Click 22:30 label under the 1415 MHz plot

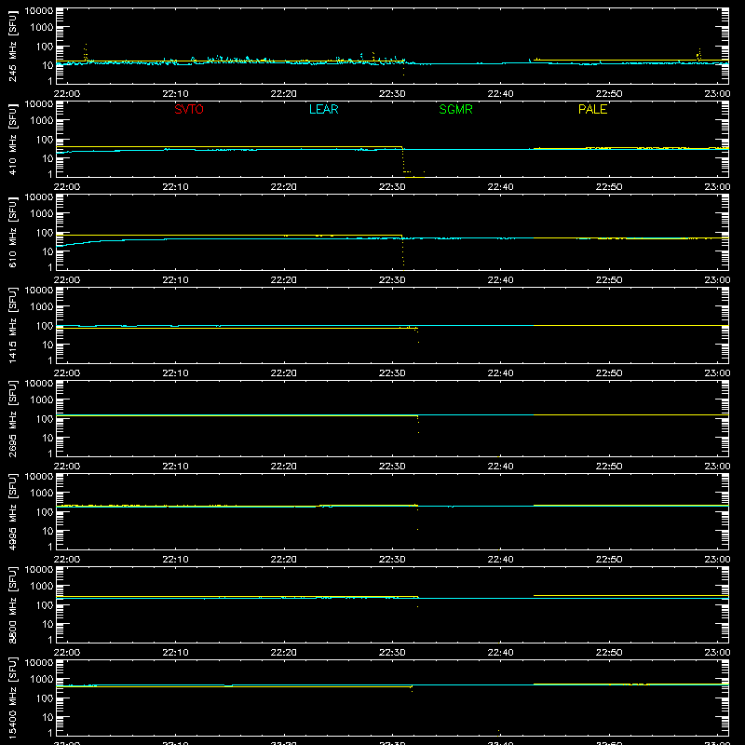tap(392, 373)
